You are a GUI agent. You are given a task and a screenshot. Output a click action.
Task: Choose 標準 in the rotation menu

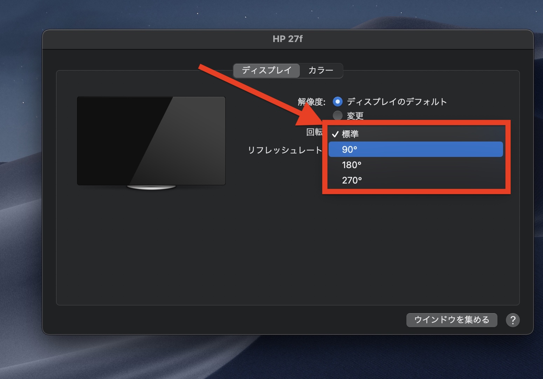pos(350,134)
